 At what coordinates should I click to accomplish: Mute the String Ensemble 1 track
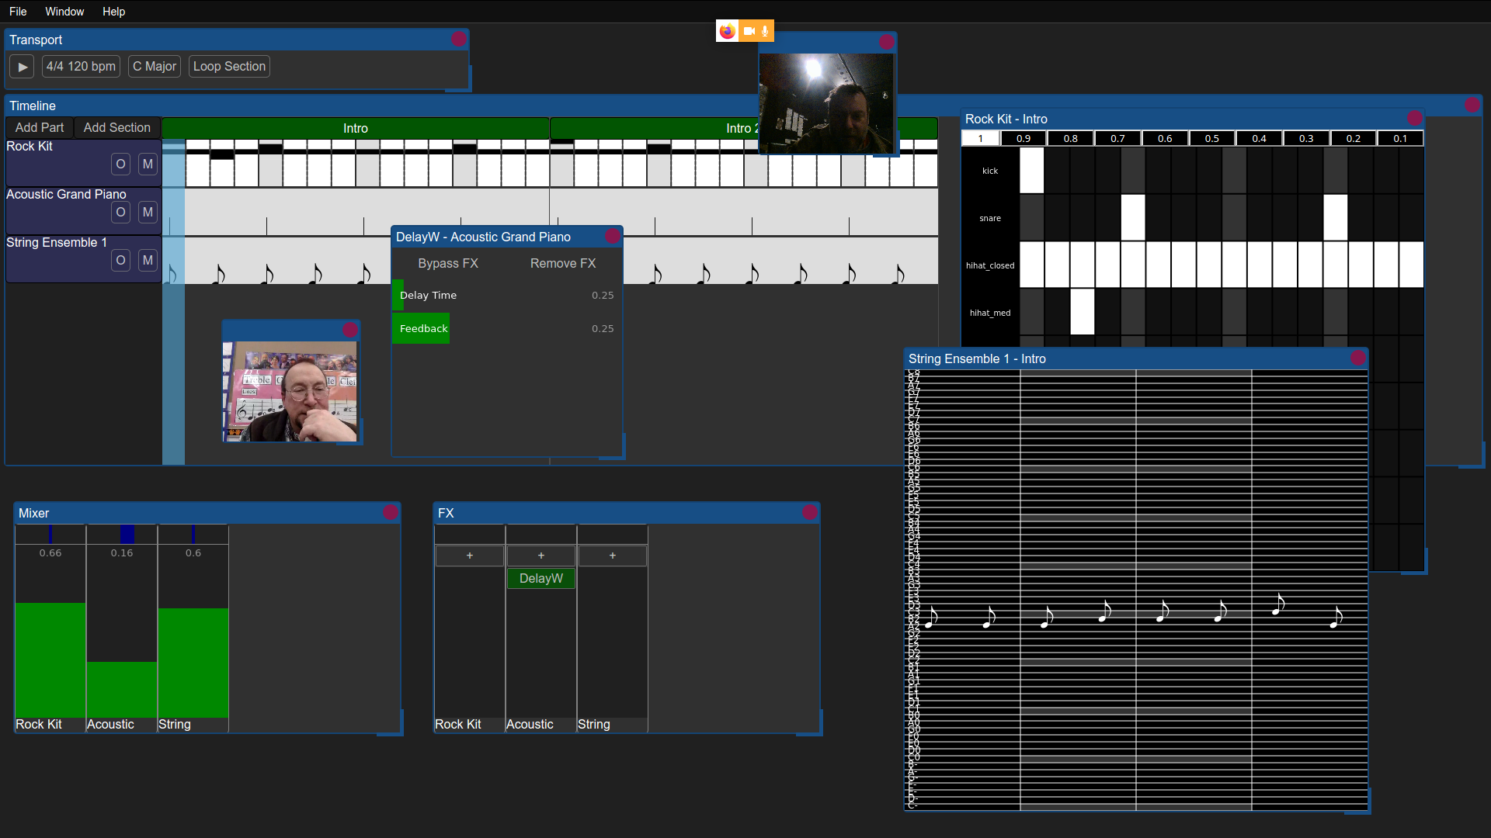(x=148, y=261)
